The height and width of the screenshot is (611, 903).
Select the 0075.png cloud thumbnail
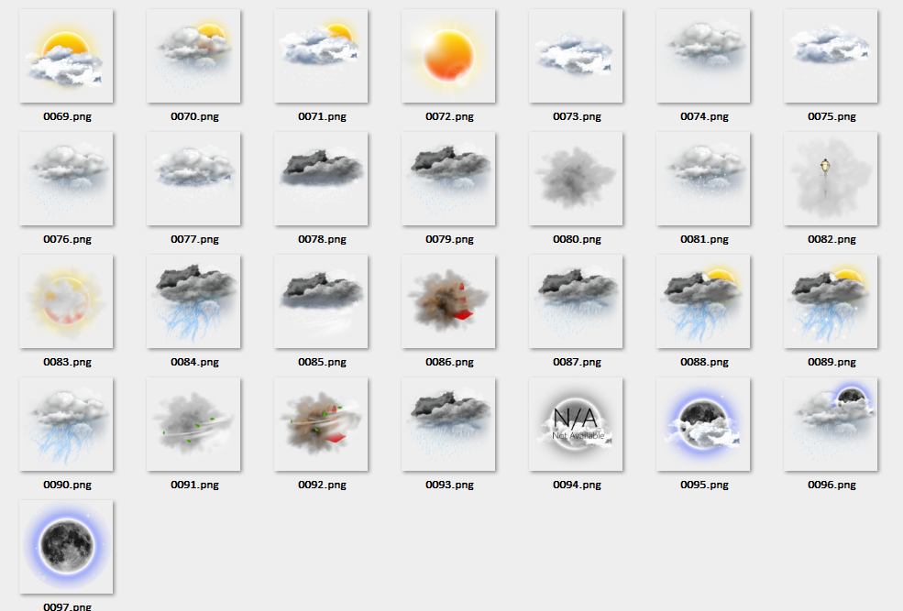pos(831,56)
